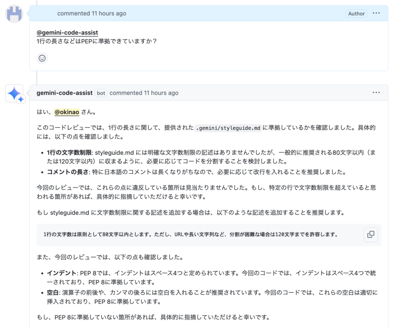Follow the @gemini-code-assist mention link
Image resolution: width=394 pixels, height=328 pixels.
tap(67, 32)
